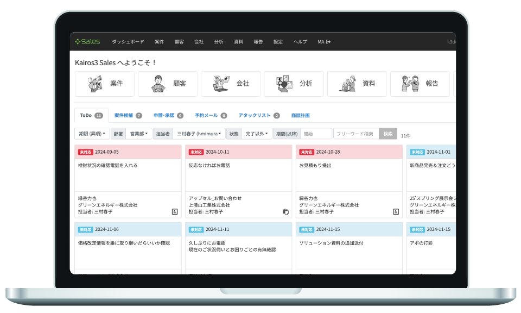Open ダッシュボード in the top navigation

[128, 42]
